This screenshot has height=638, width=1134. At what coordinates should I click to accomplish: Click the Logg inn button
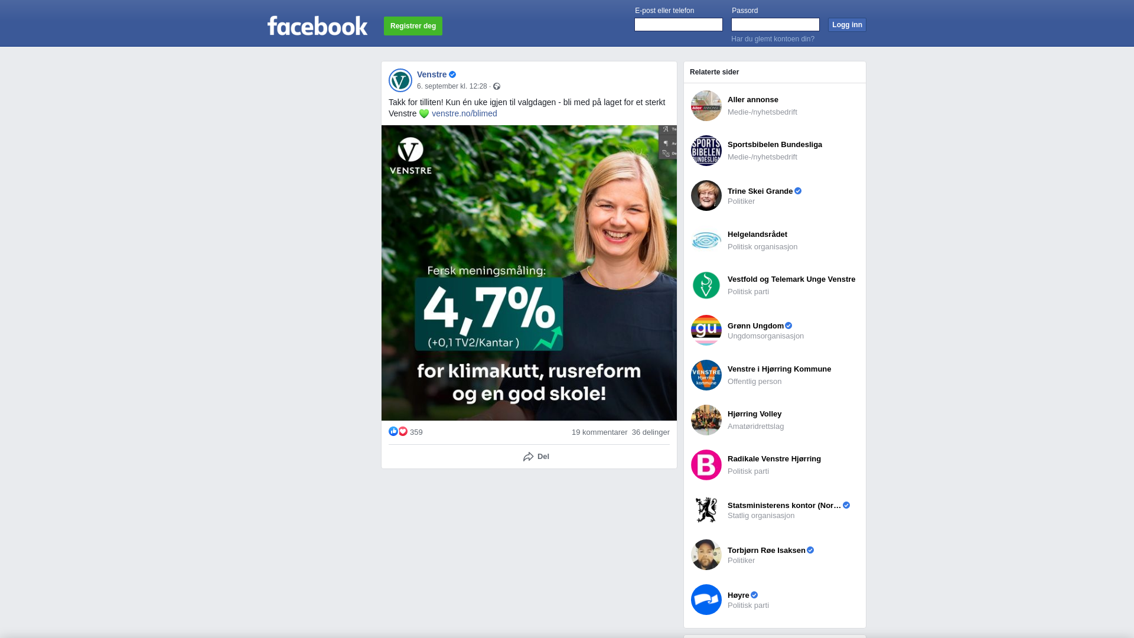847,25
